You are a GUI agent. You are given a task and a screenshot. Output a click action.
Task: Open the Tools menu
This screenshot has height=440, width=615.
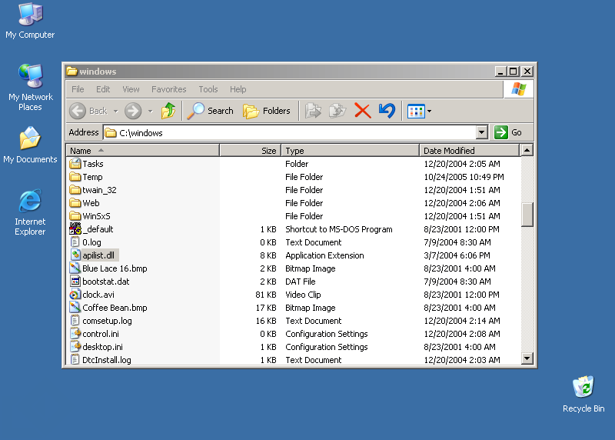pos(208,89)
